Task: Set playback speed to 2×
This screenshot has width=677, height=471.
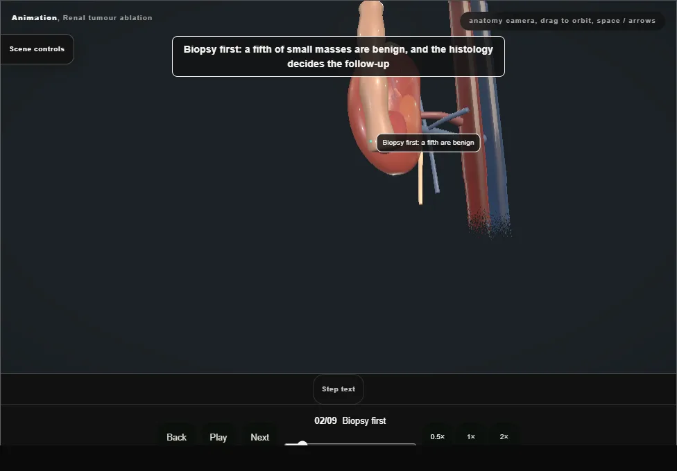Action: (504, 436)
